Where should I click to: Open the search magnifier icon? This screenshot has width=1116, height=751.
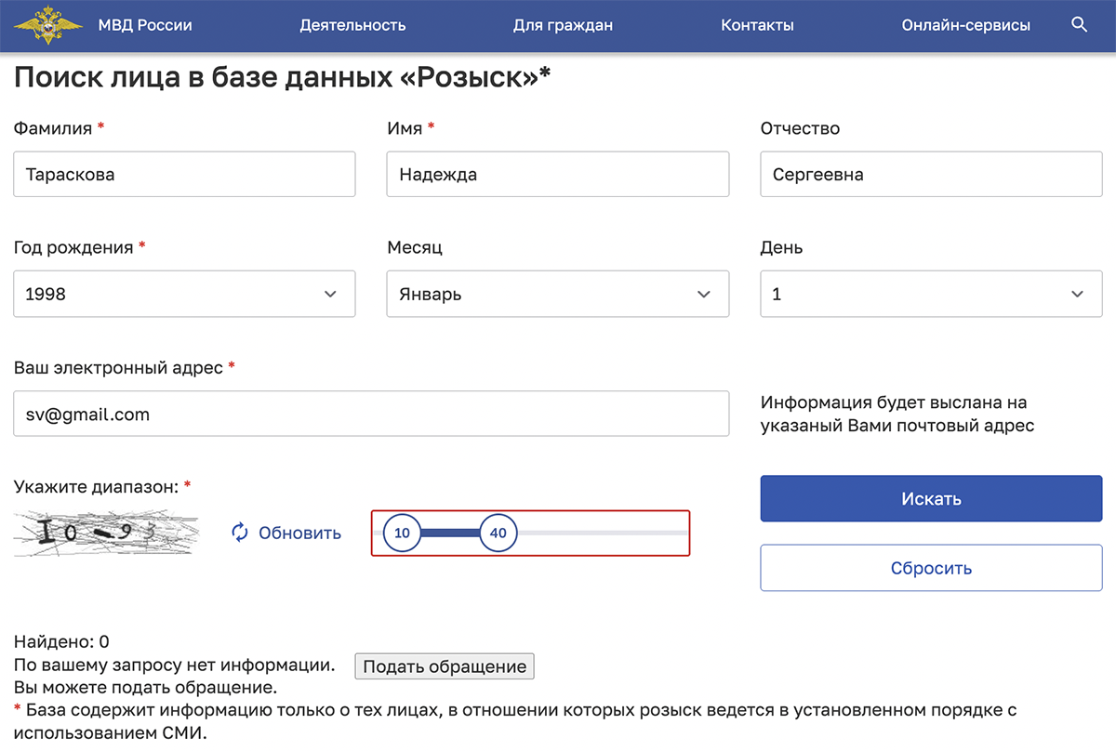click(x=1079, y=25)
